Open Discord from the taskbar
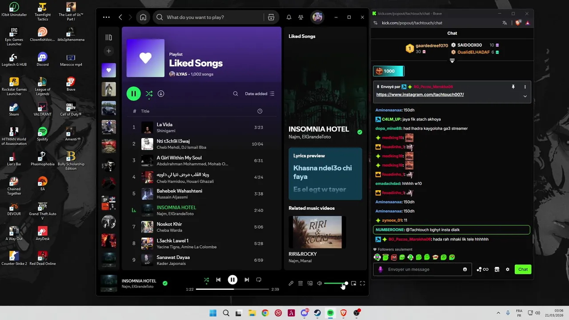The height and width of the screenshot is (320, 569). pos(305,313)
